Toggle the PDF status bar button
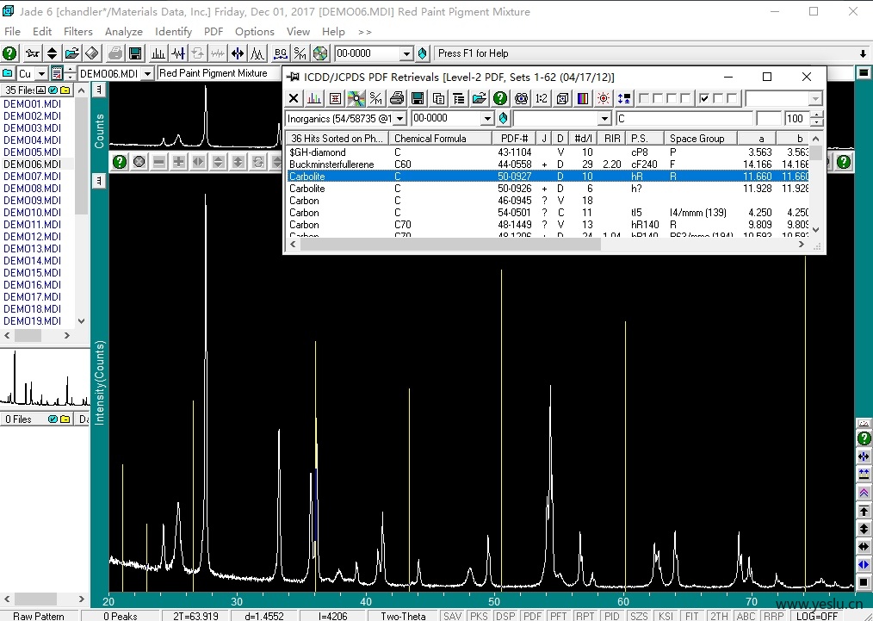 [532, 616]
